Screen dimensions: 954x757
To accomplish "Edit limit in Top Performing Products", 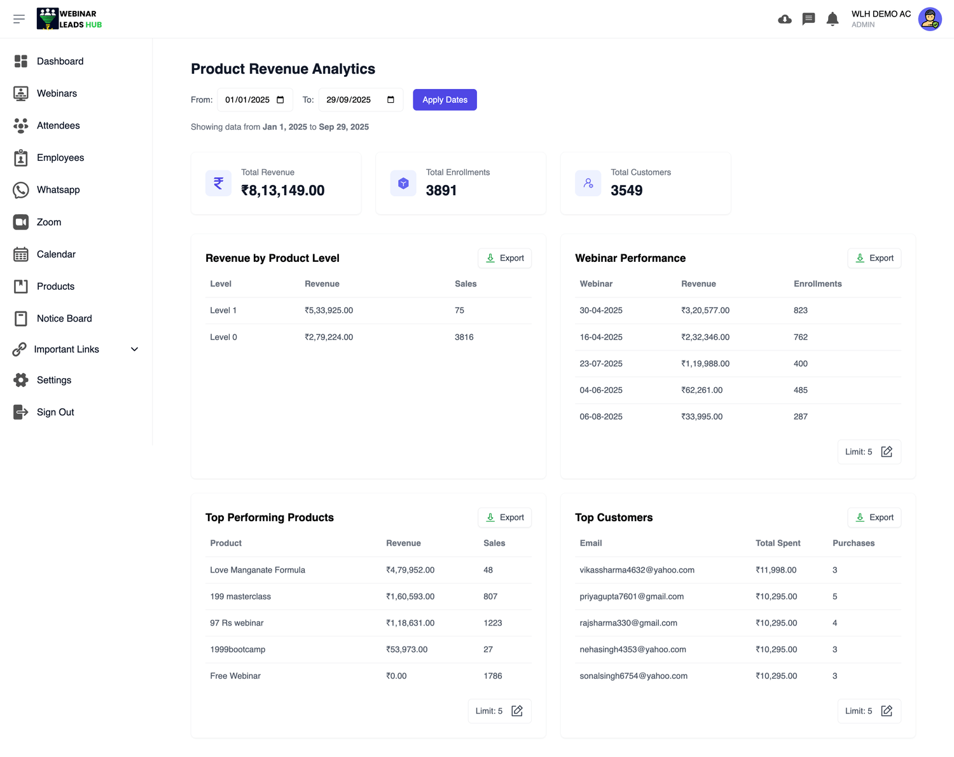I will tap(517, 711).
